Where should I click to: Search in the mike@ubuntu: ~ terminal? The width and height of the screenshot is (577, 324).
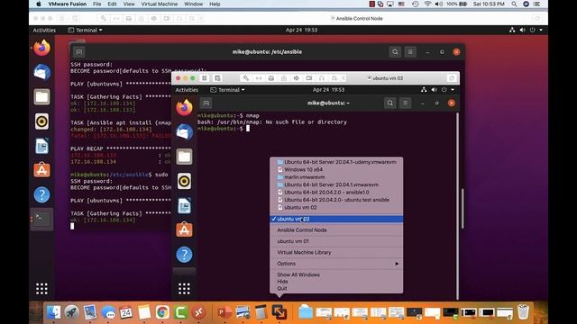pyautogui.click(x=390, y=103)
